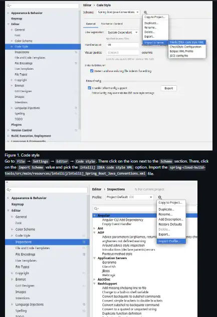Choose 'Import Scheme' from the scheme gear menu
217x317 pixels.
(x=155, y=43)
